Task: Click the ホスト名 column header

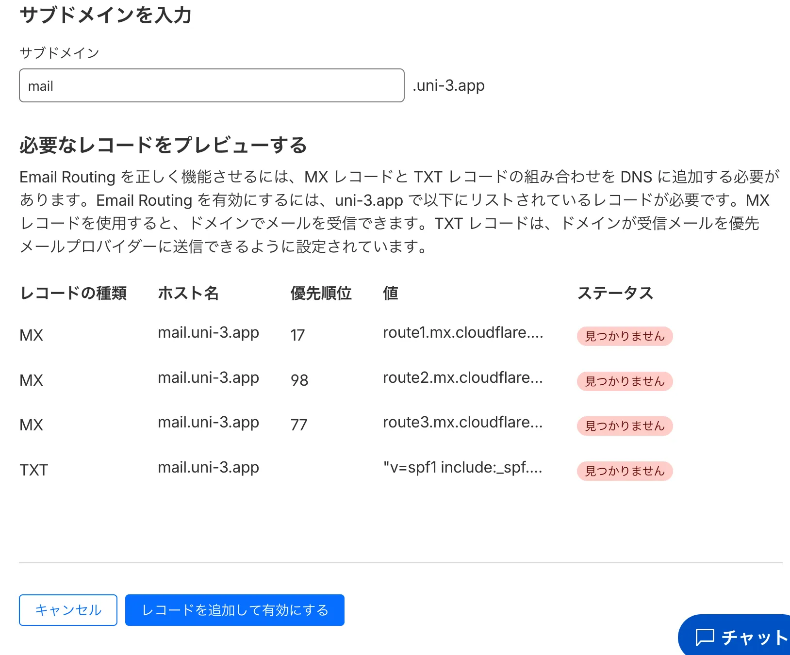Action: pyautogui.click(x=188, y=293)
